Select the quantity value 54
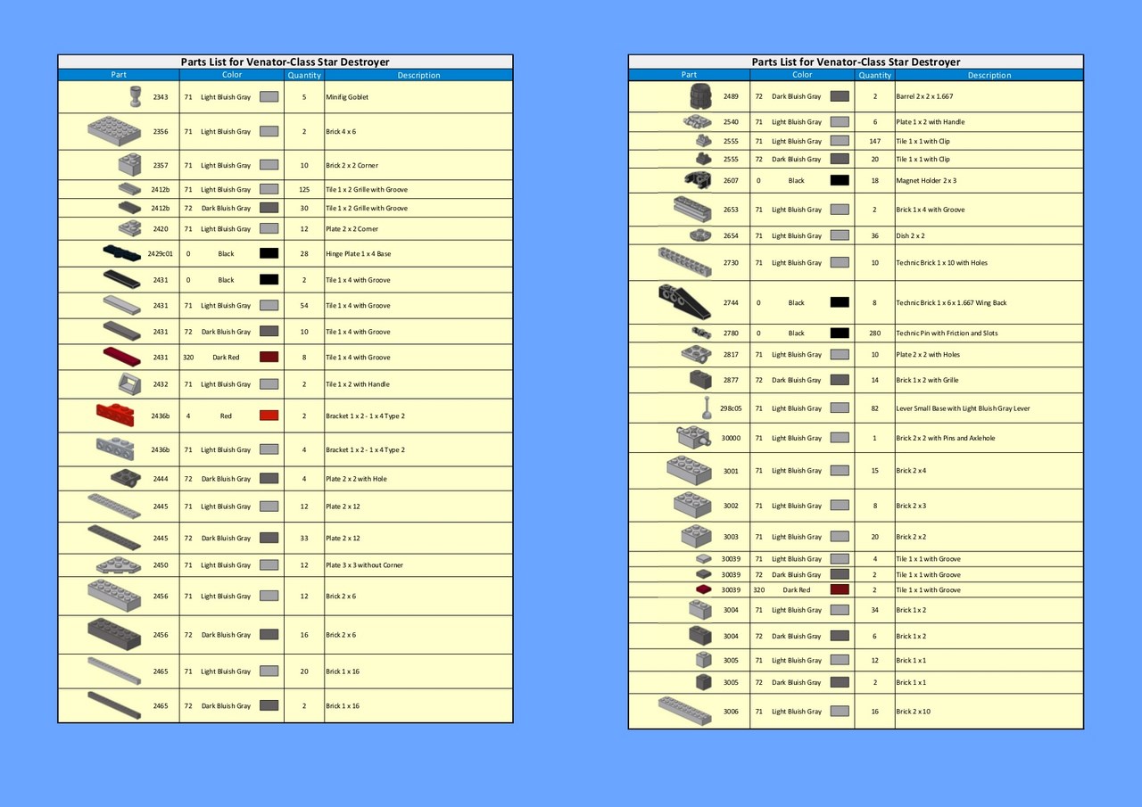The image size is (1142, 807). 304,306
